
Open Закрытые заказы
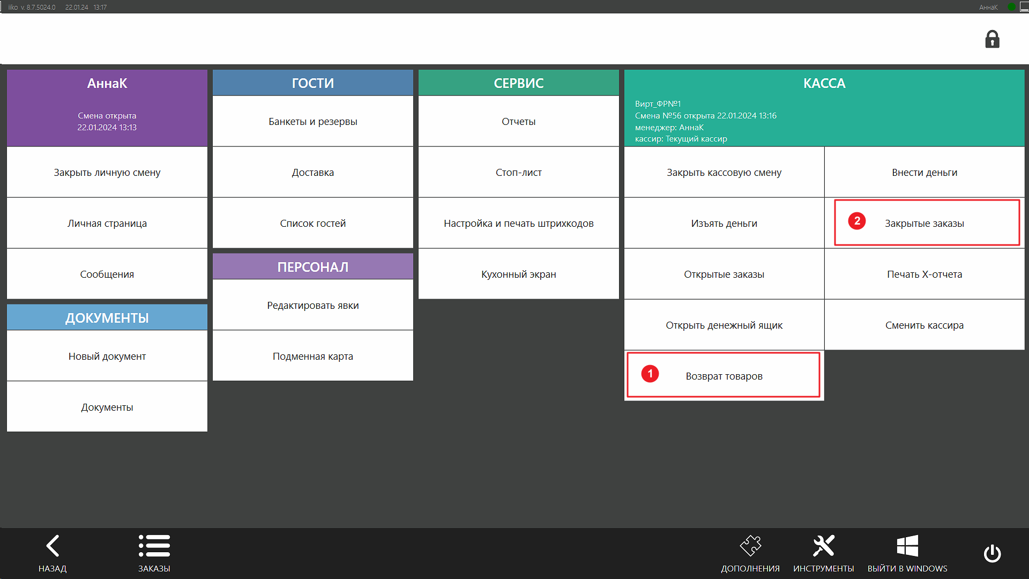click(924, 223)
